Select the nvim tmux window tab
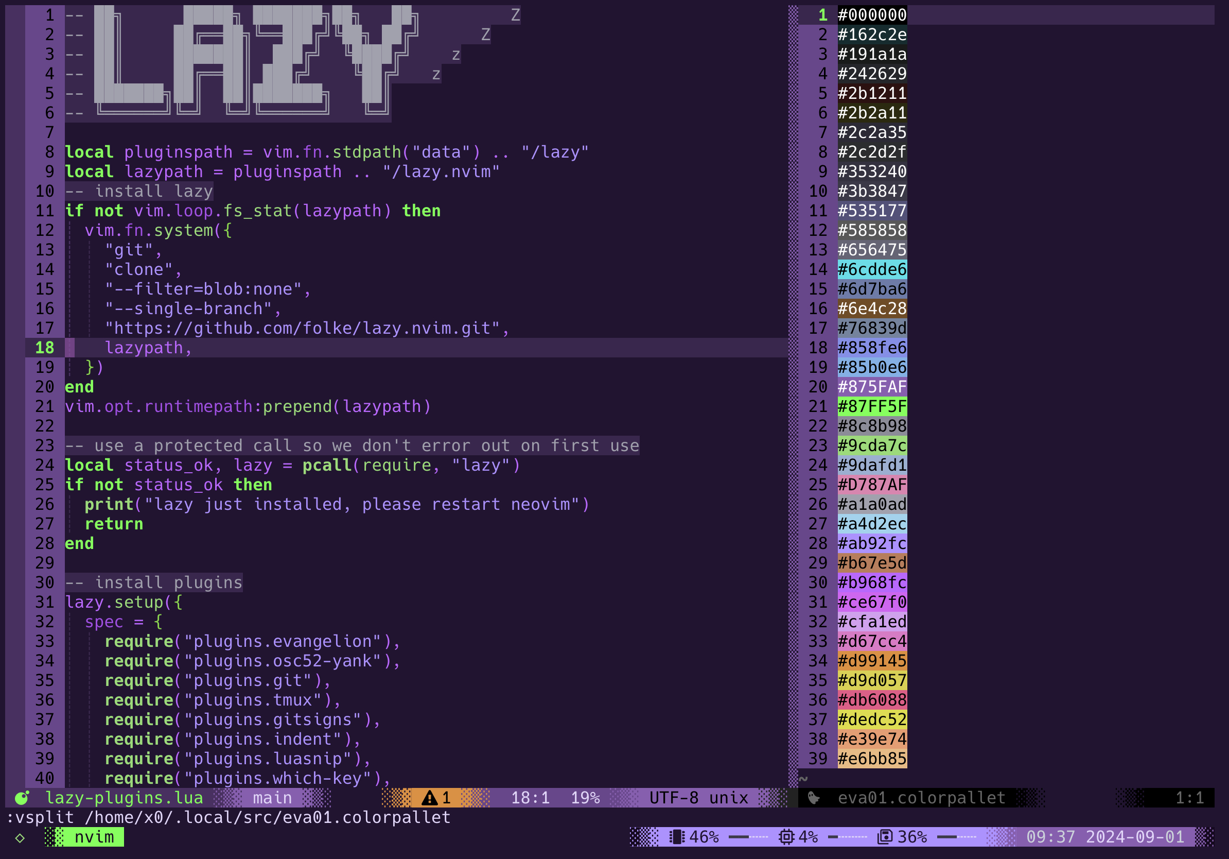The width and height of the screenshot is (1229, 859). coord(94,837)
